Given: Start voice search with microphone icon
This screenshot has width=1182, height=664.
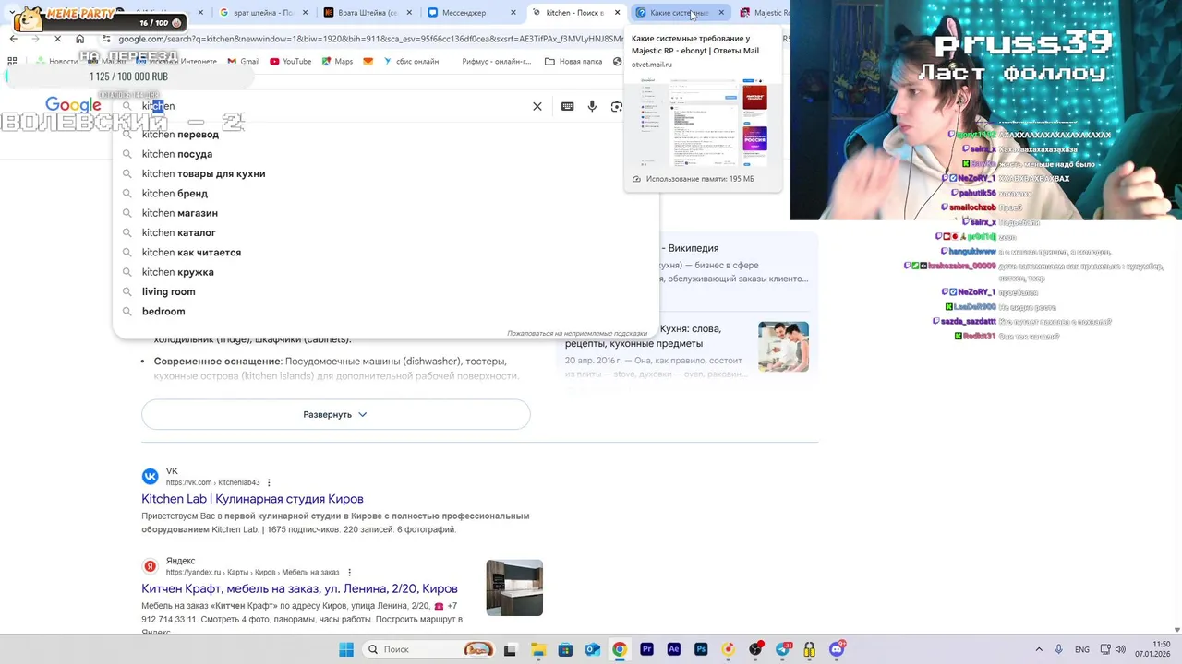Looking at the screenshot, I should point(592,106).
